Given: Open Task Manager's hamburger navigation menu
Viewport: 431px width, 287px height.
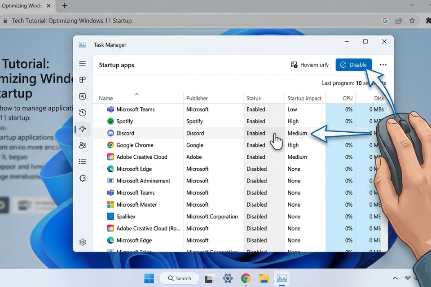Looking at the screenshot, I should 83,64.
